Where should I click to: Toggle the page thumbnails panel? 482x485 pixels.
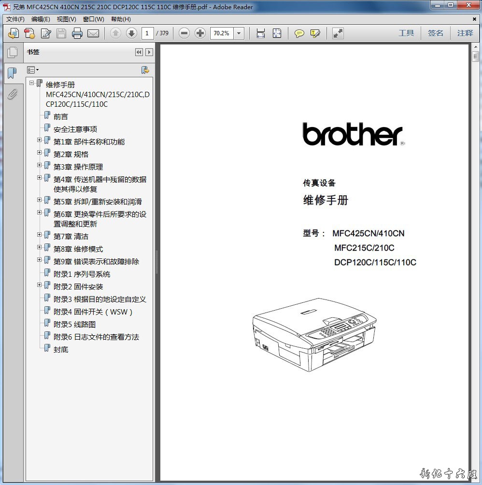tap(12, 52)
